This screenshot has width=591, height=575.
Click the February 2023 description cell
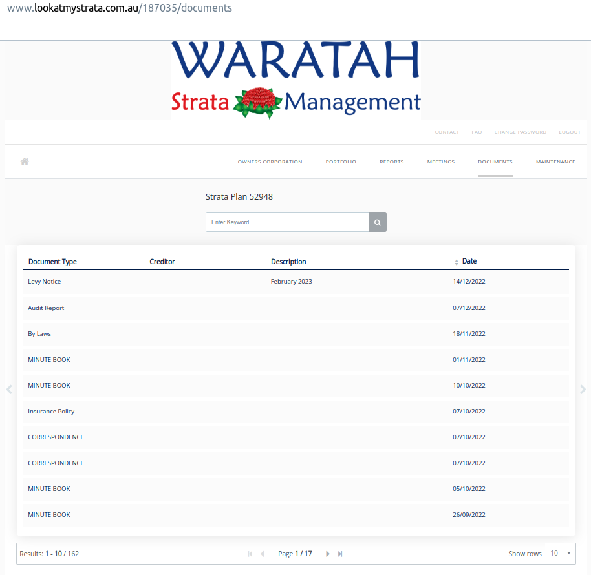(x=292, y=282)
